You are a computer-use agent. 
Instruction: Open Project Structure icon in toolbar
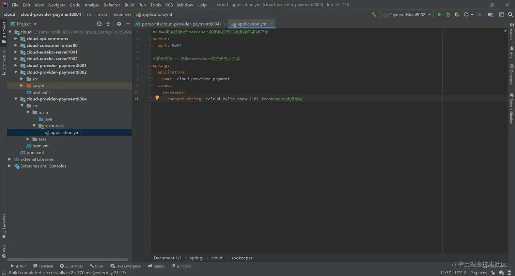(x=490, y=15)
